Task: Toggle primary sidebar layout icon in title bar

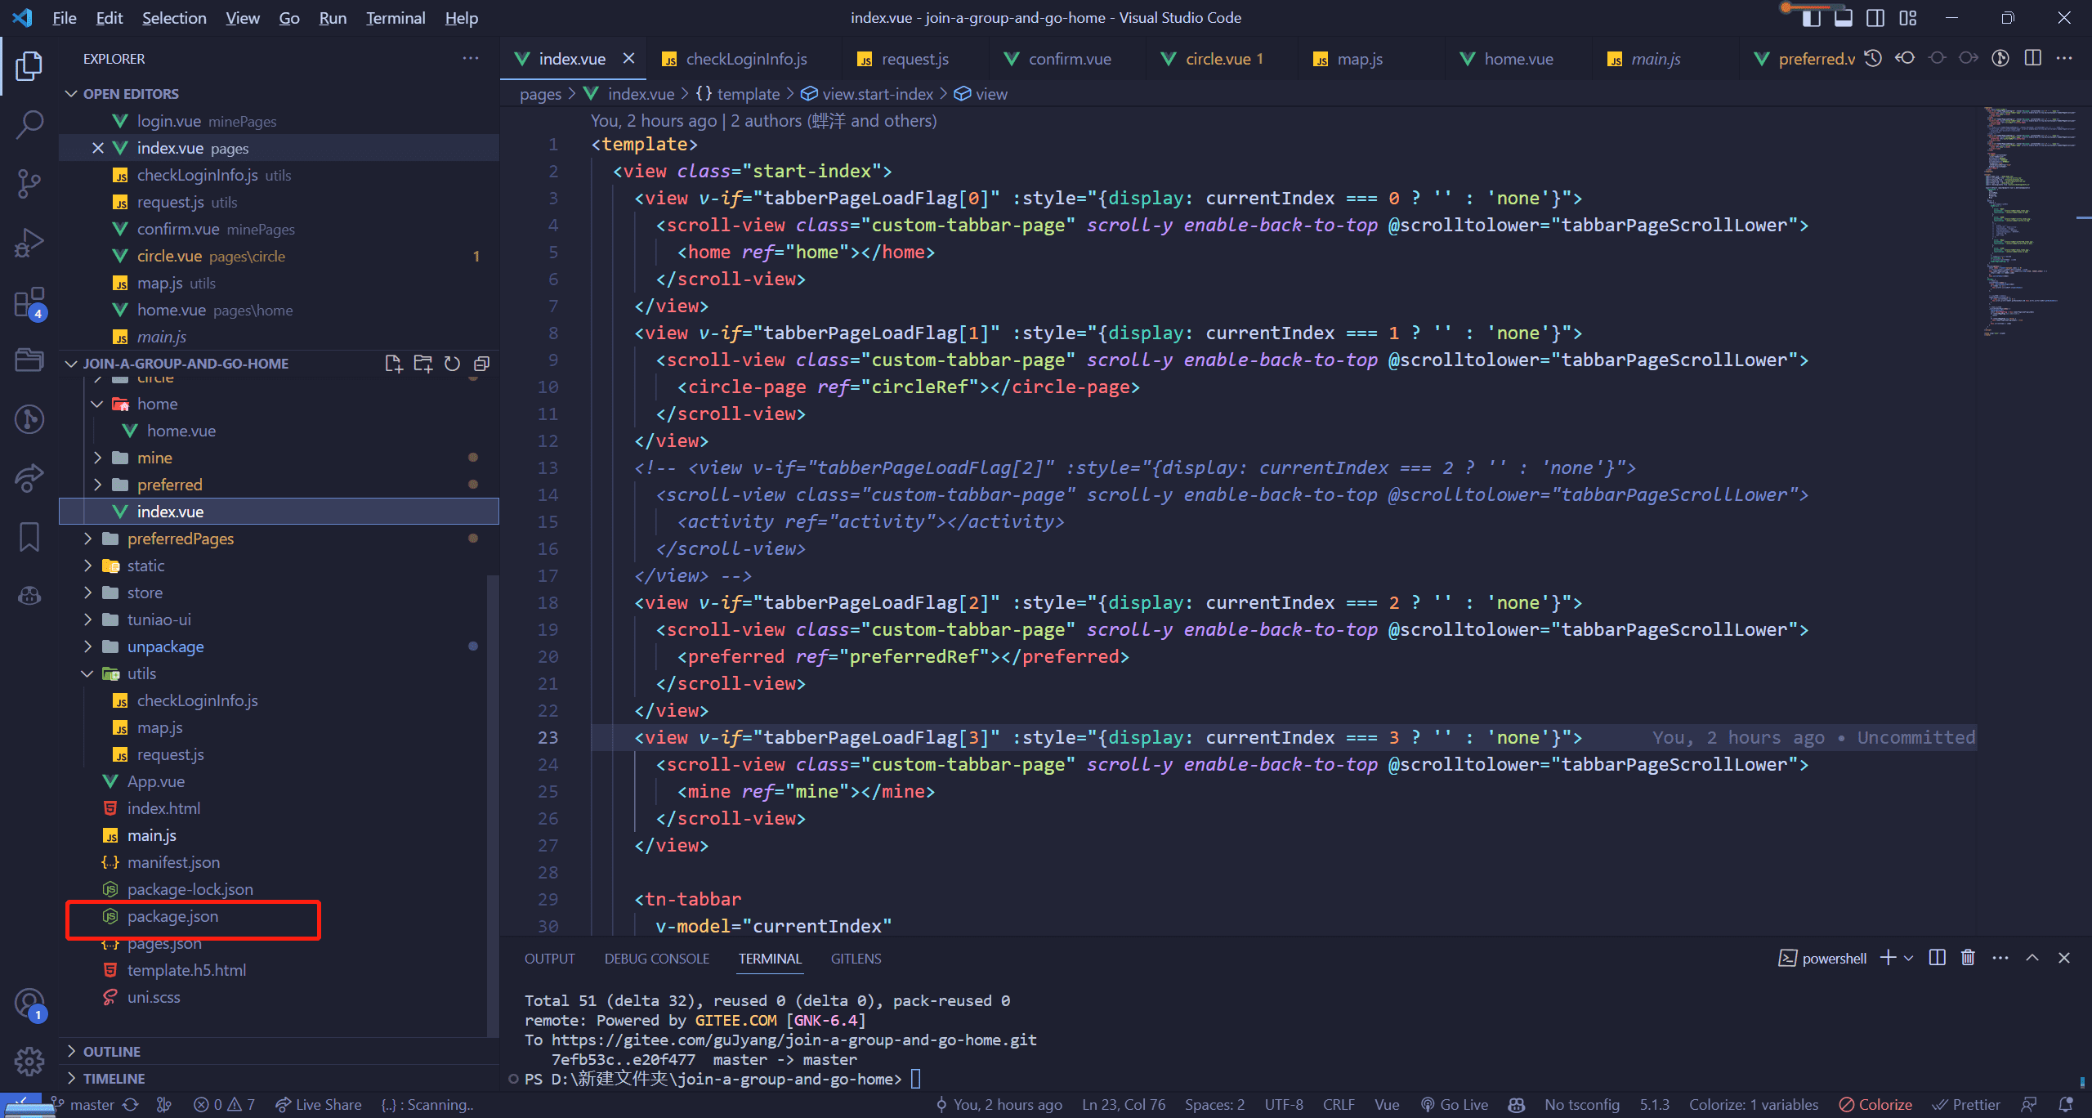Action: point(1811,18)
